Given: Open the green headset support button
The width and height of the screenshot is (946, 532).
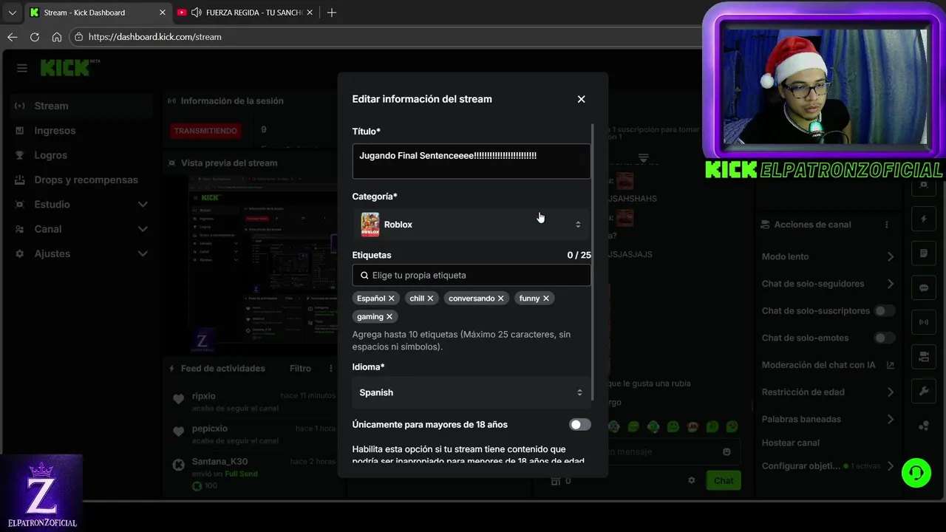Looking at the screenshot, I should tap(916, 473).
